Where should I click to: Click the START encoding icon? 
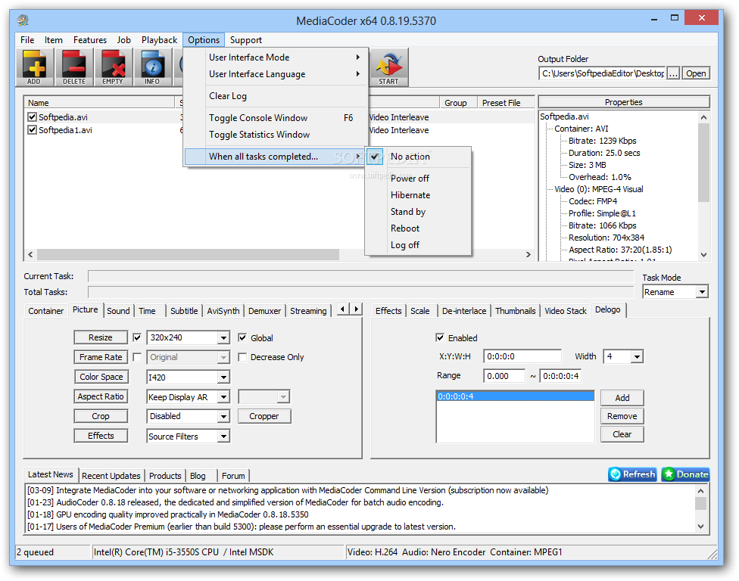point(389,67)
